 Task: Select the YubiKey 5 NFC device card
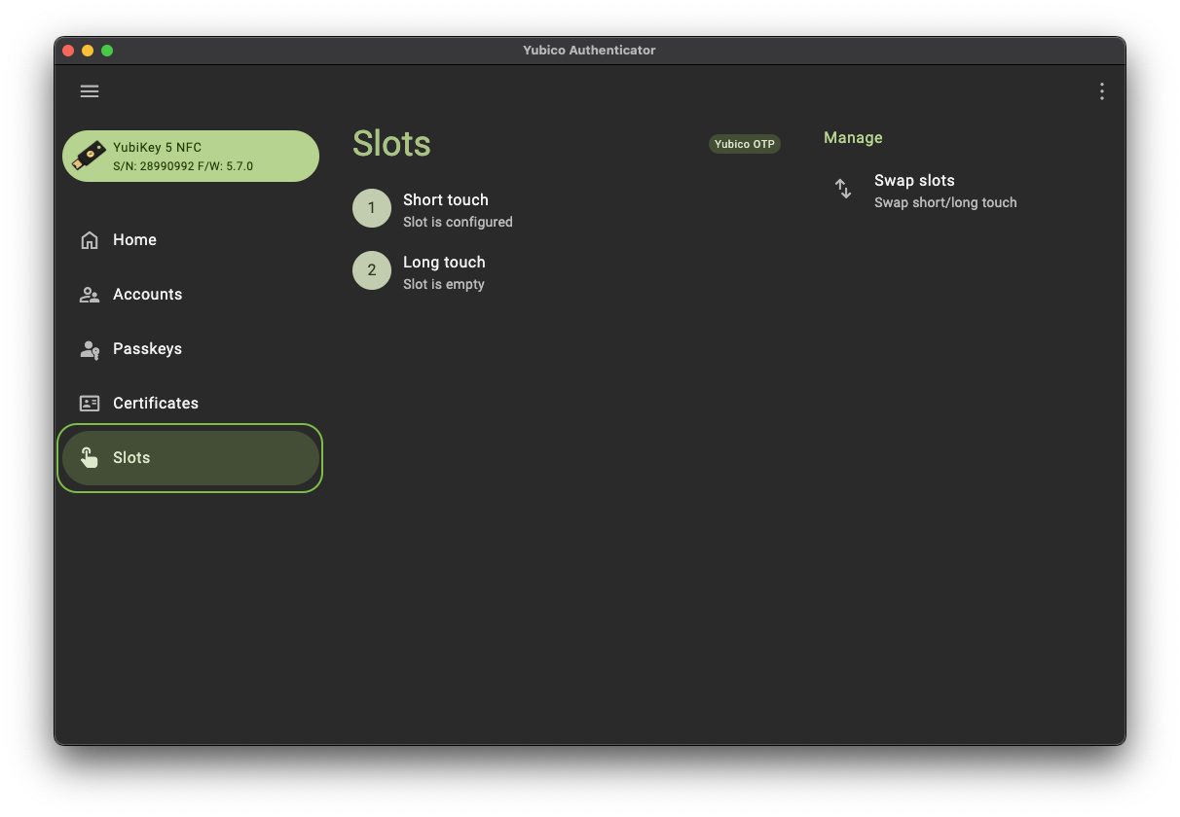[191, 157]
